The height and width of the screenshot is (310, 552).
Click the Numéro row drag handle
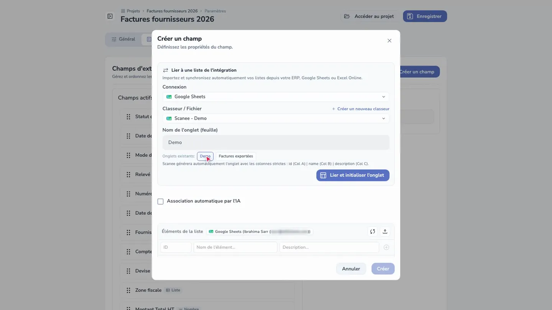[128, 194]
